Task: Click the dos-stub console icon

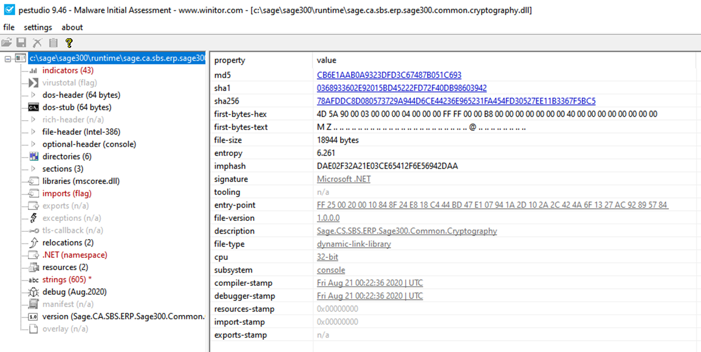Action: click(33, 107)
